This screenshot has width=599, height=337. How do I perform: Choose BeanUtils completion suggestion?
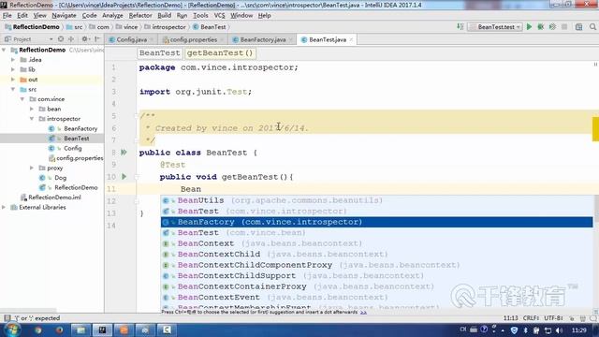pyautogui.click(x=376, y=200)
